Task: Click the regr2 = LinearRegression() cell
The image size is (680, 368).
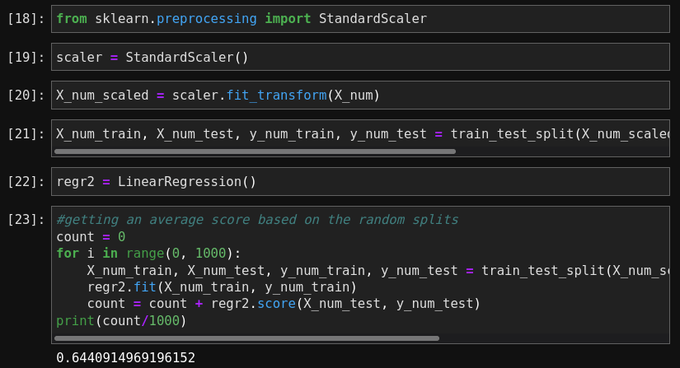Action: [x=359, y=181]
